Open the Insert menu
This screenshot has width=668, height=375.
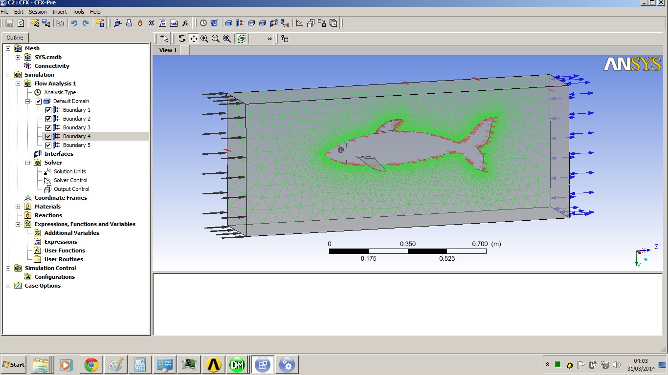click(x=60, y=12)
